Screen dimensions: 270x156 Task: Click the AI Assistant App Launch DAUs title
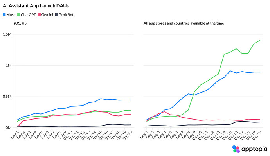36,6
